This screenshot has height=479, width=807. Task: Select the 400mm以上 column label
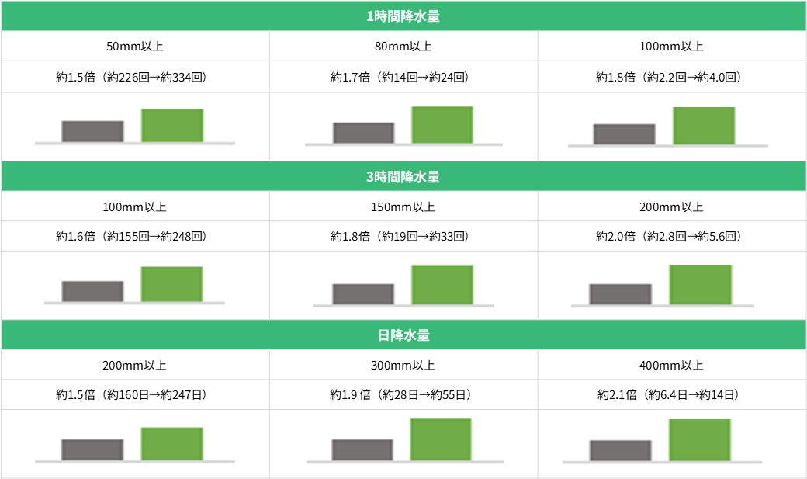click(x=672, y=366)
